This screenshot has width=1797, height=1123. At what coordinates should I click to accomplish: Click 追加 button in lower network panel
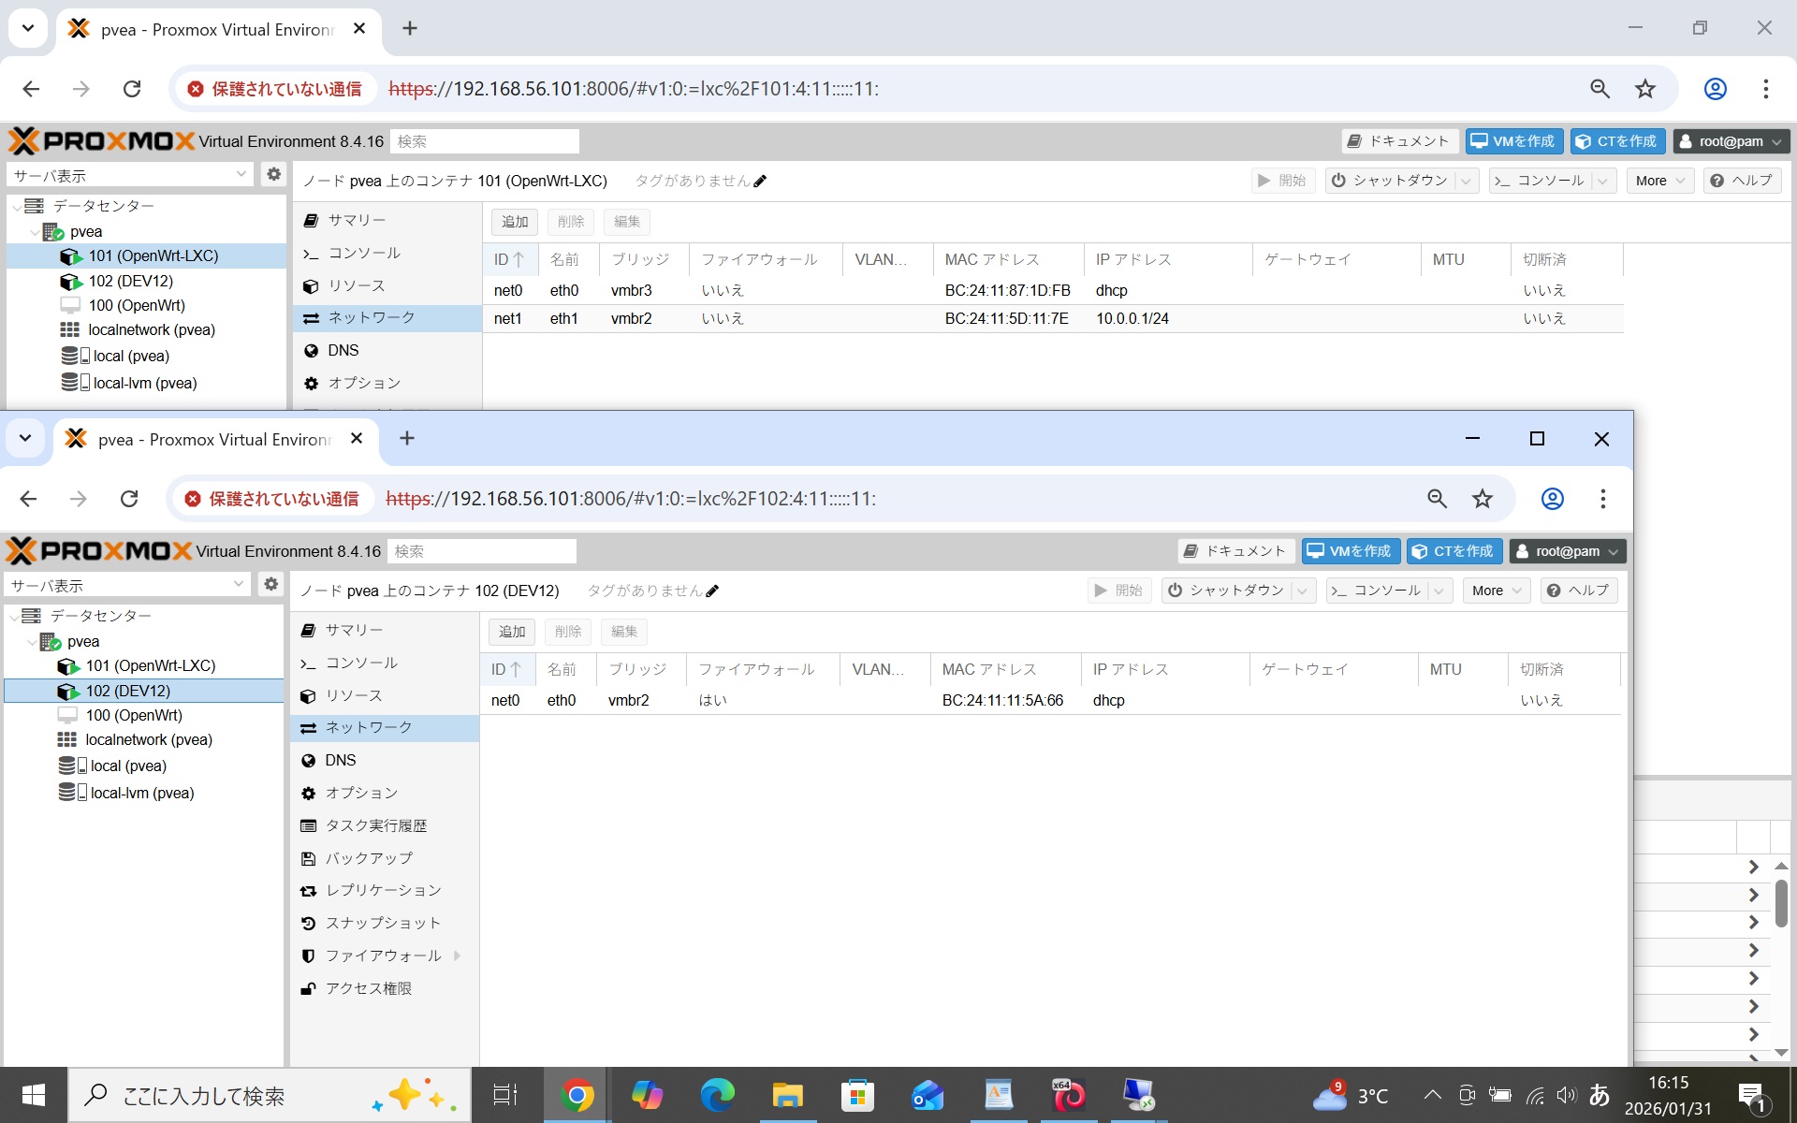click(512, 632)
